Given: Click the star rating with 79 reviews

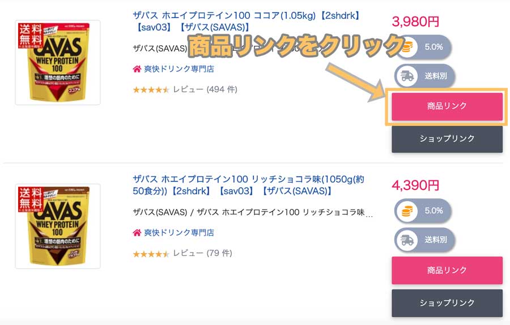Looking at the screenshot, I should (x=151, y=254).
